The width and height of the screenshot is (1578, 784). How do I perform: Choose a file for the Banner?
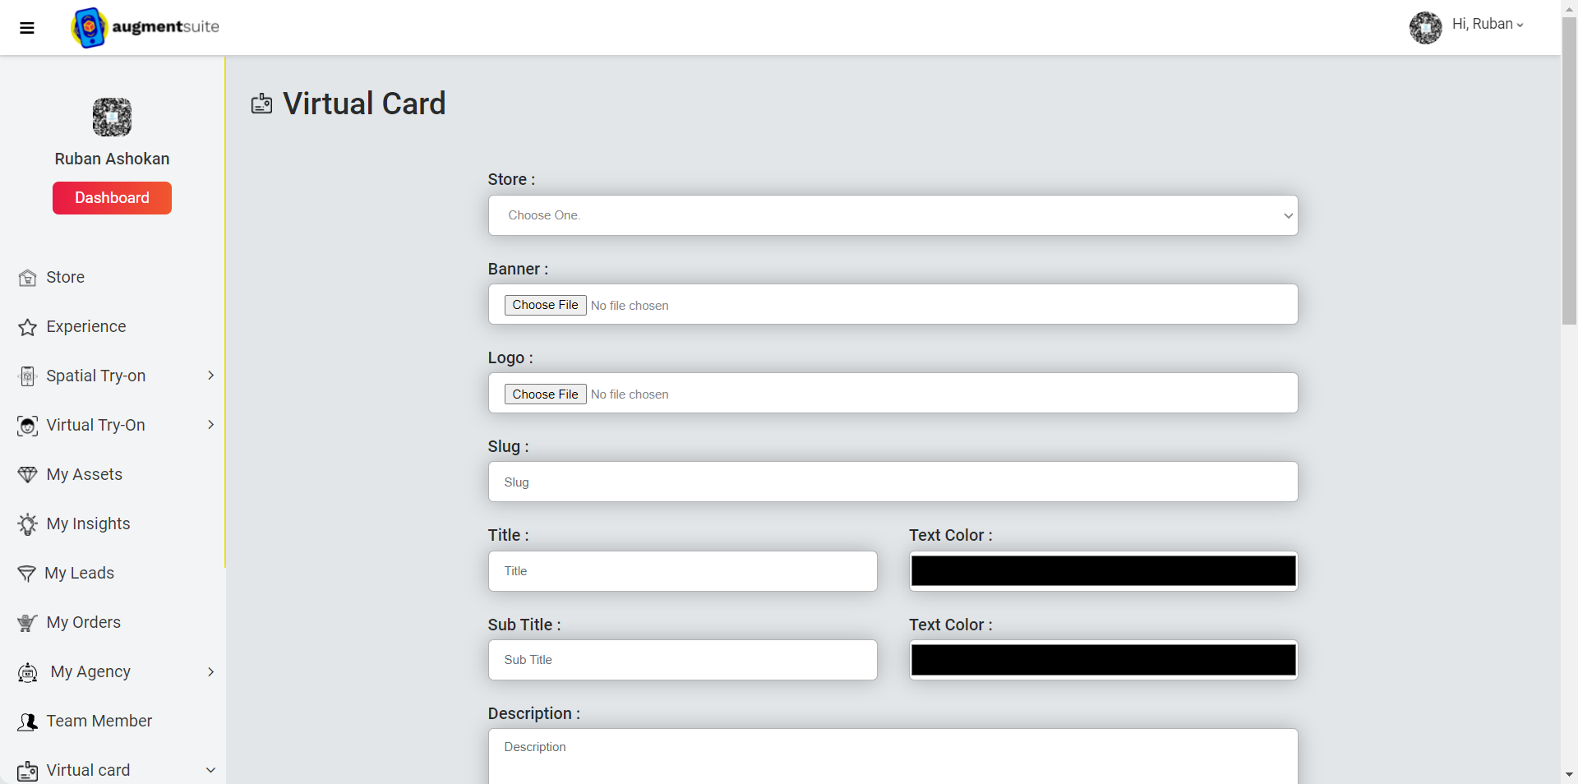coord(545,305)
